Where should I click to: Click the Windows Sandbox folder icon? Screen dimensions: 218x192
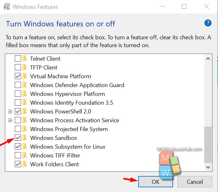[x=25, y=138]
